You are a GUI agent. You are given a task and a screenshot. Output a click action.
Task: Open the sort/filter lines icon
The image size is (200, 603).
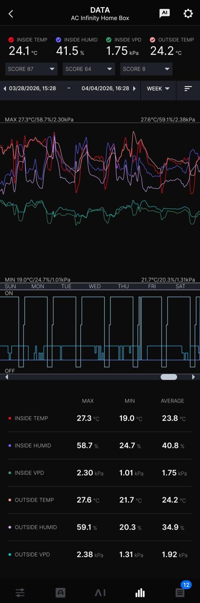click(x=188, y=89)
